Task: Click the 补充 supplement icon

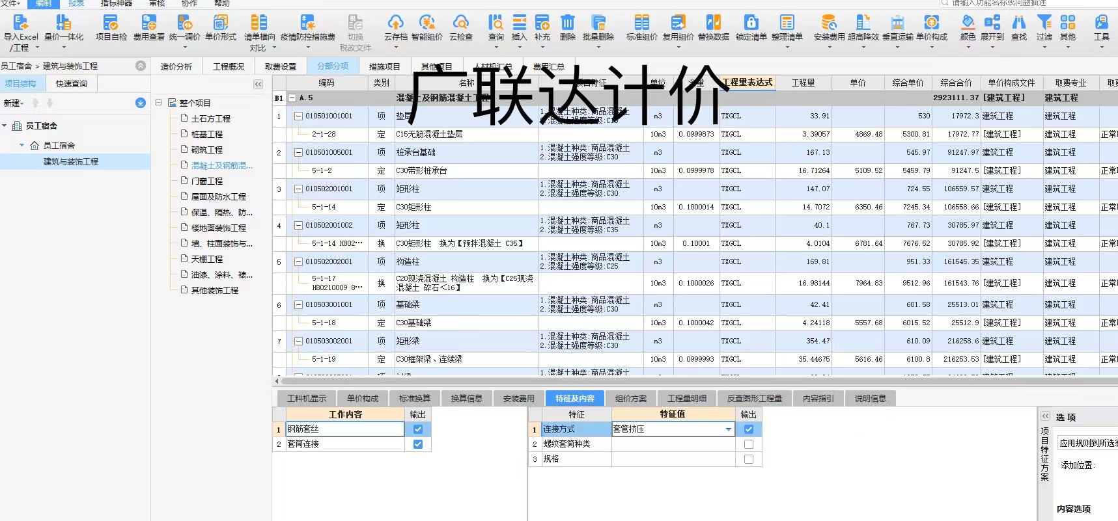Action: pyautogui.click(x=542, y=23)
